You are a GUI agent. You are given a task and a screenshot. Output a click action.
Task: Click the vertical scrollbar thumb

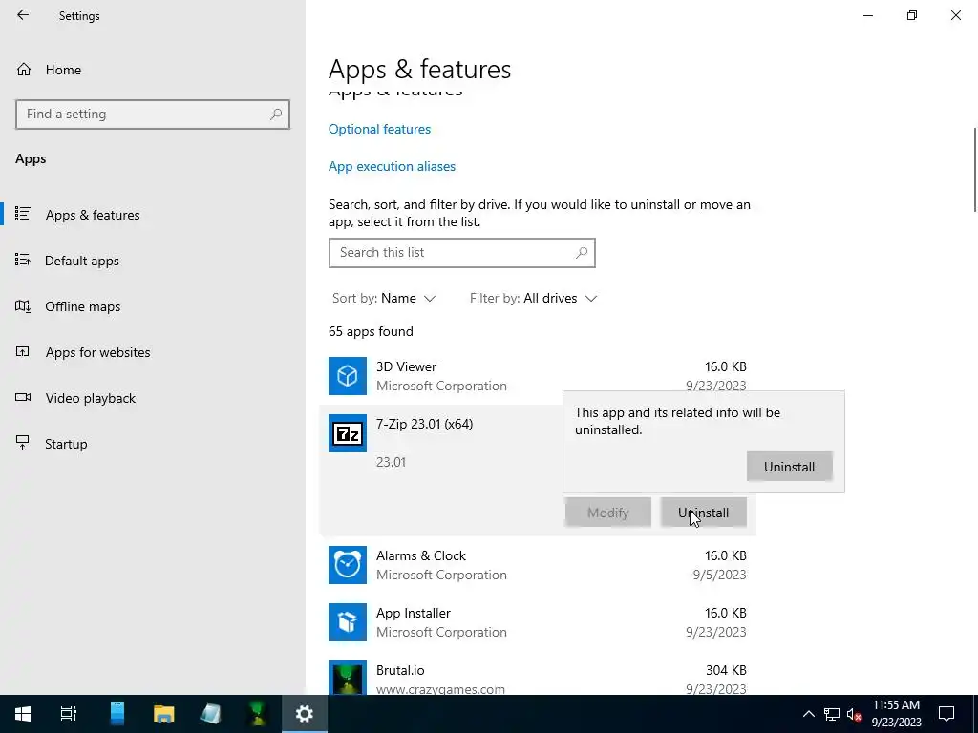975,170
